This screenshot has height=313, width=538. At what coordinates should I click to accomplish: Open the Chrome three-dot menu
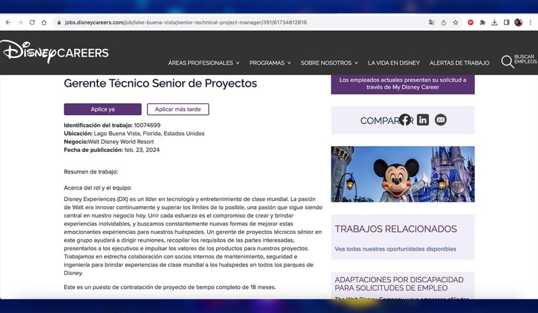531,22
